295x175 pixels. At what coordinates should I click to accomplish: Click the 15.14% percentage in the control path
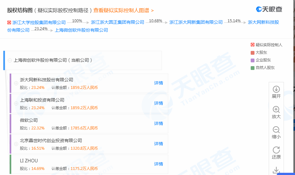click(x=234, y=21)
